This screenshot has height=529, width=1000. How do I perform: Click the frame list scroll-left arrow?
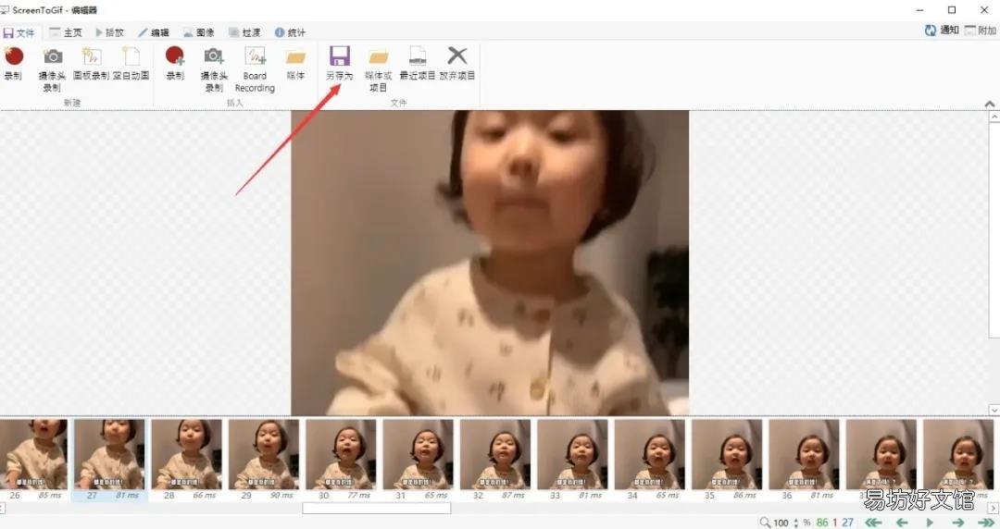[x=3, y=509]
